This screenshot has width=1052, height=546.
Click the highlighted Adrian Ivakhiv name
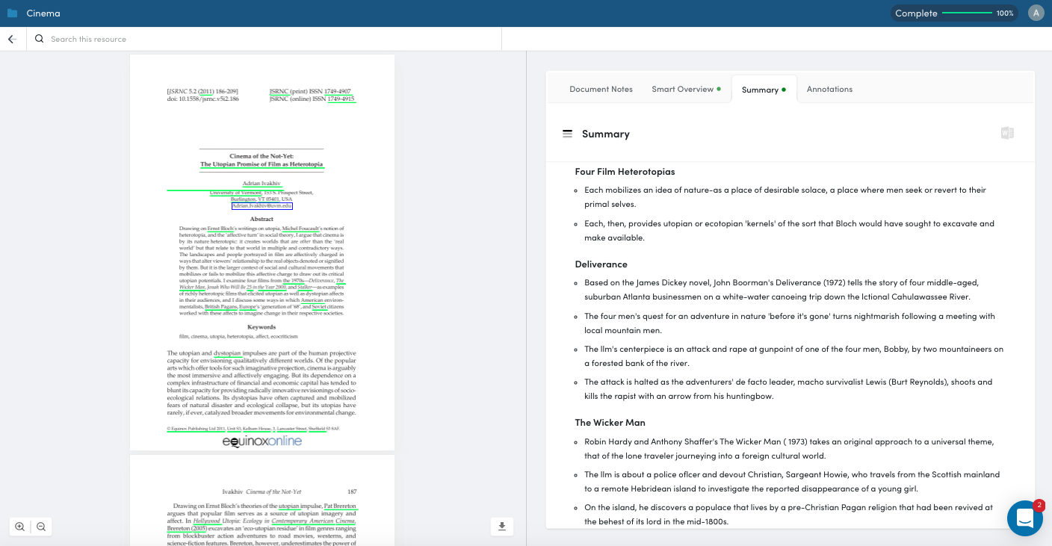262,183
